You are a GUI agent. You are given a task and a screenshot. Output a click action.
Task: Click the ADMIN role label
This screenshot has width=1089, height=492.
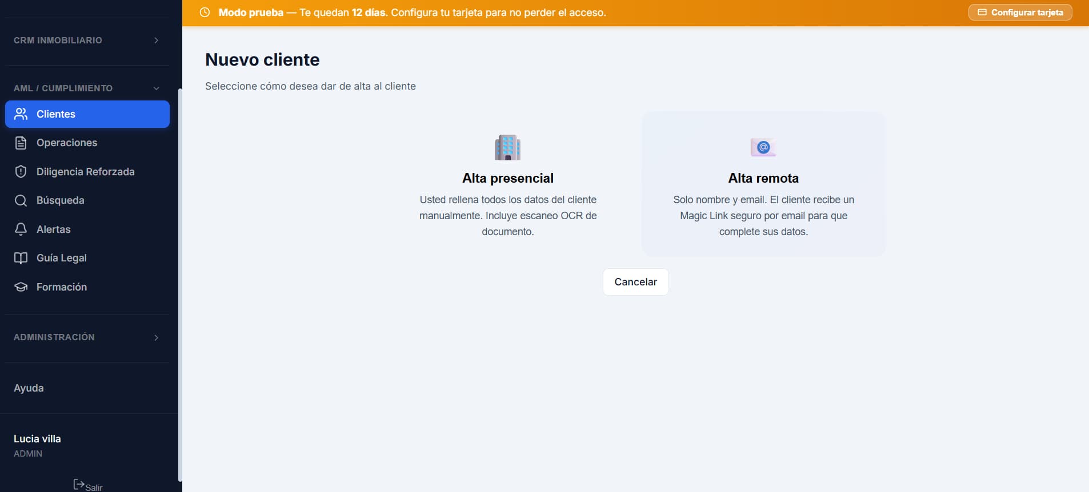28,454
